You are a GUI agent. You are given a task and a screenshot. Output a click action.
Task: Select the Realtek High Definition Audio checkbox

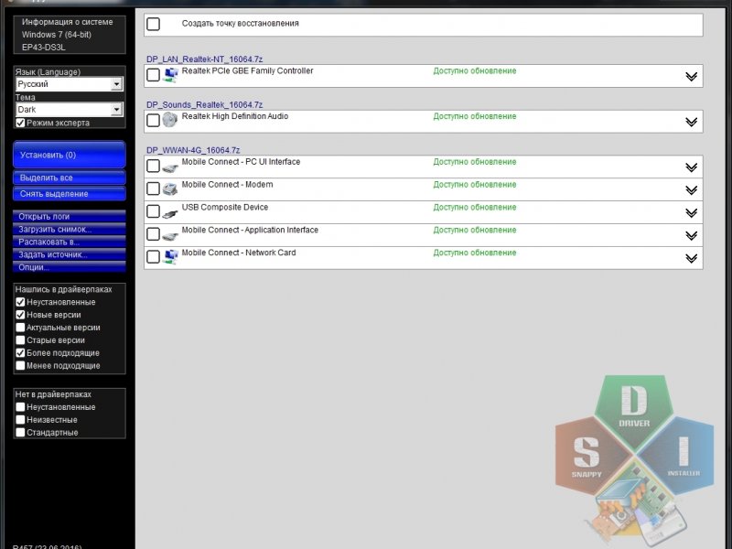tap(153, 121)
